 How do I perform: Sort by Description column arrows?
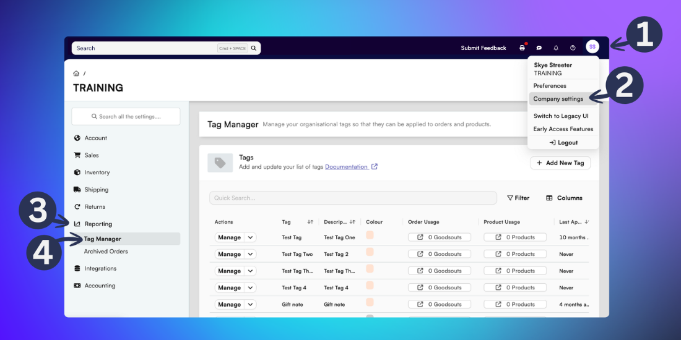click(352, 221)
